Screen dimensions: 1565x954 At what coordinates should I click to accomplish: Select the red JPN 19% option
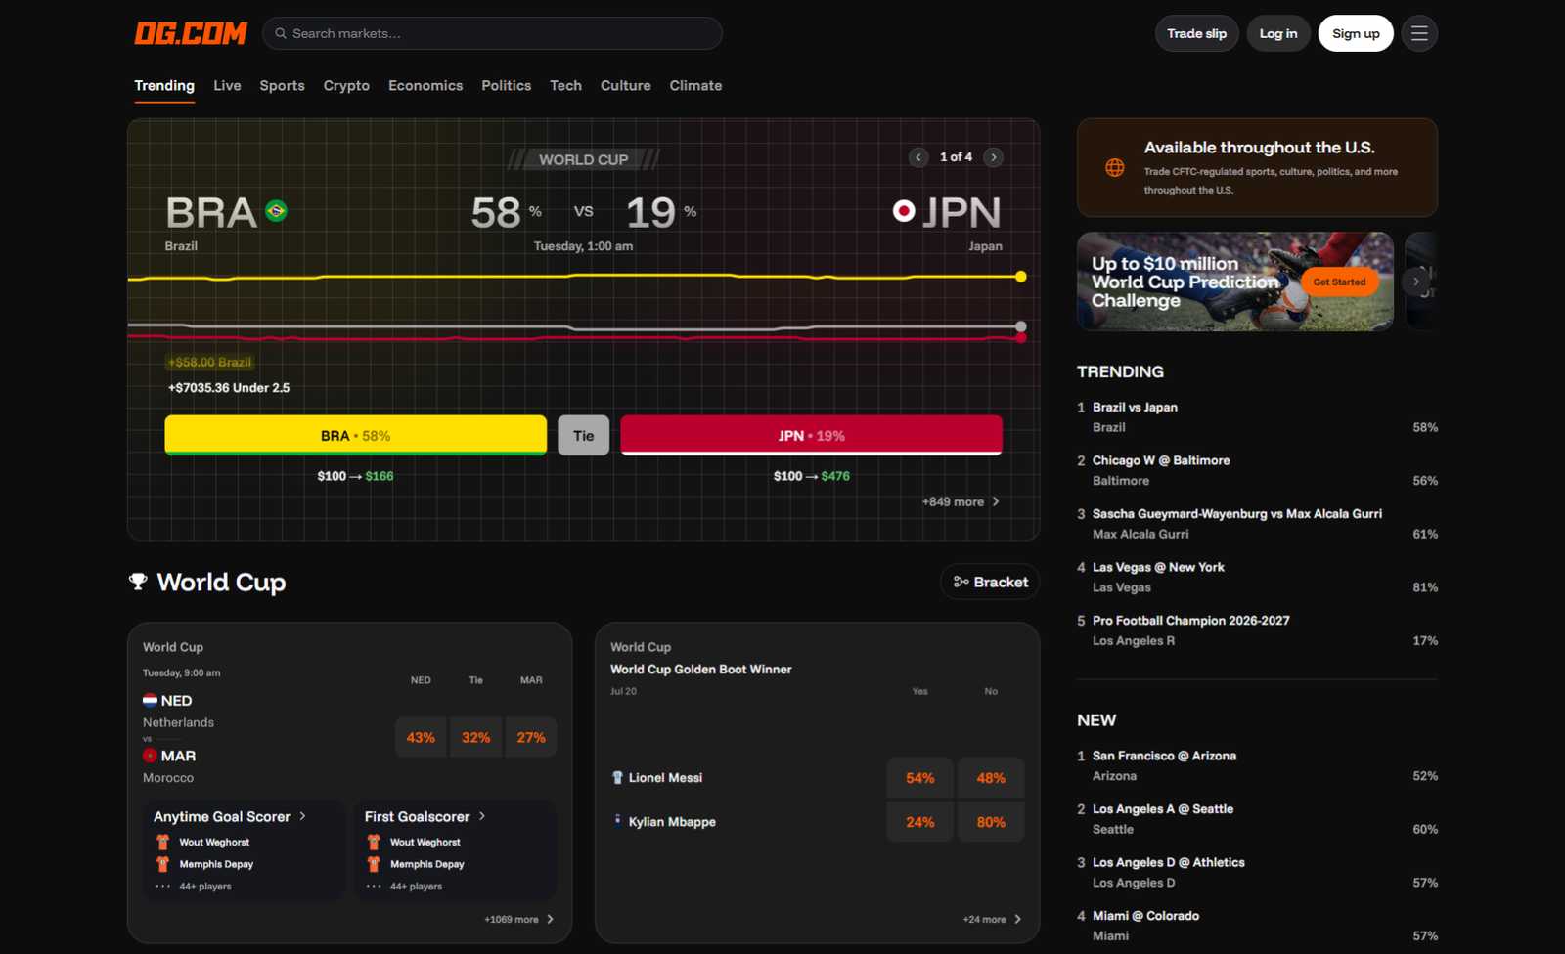tap(811, 435)
